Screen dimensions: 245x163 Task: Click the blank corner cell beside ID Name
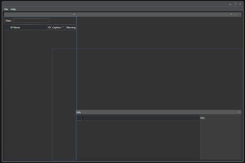point(7,27)
